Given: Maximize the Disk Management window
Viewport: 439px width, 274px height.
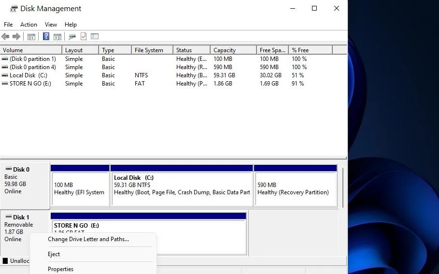Looking at the screenshot, I should 314,8.
